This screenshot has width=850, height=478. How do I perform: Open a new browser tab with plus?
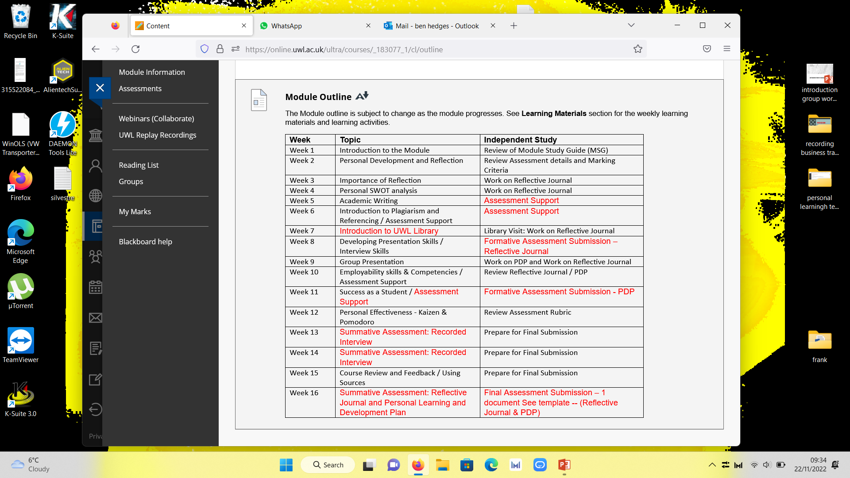pos(514,26)
